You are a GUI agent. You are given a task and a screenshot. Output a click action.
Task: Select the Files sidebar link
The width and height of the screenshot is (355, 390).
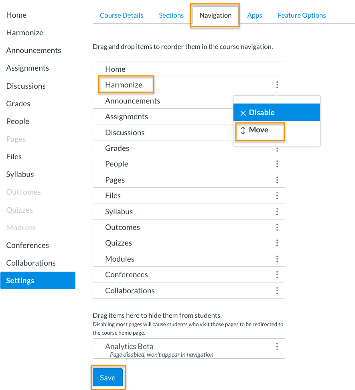coord(14,156)
